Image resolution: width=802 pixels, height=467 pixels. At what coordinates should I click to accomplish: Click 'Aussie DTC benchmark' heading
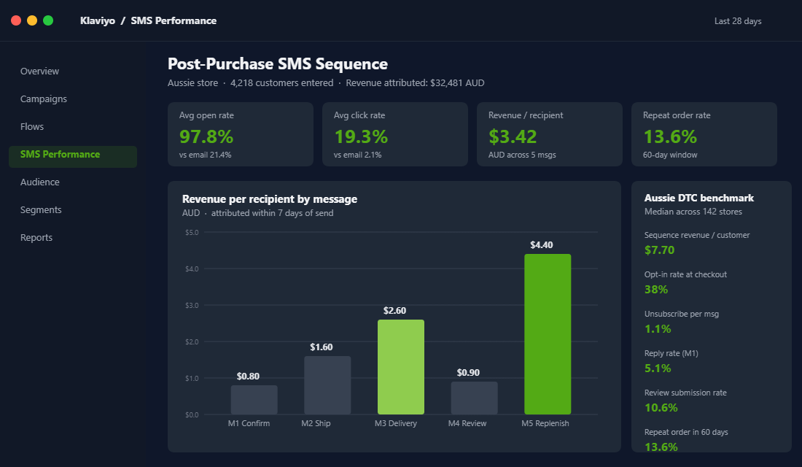point(699,198)
